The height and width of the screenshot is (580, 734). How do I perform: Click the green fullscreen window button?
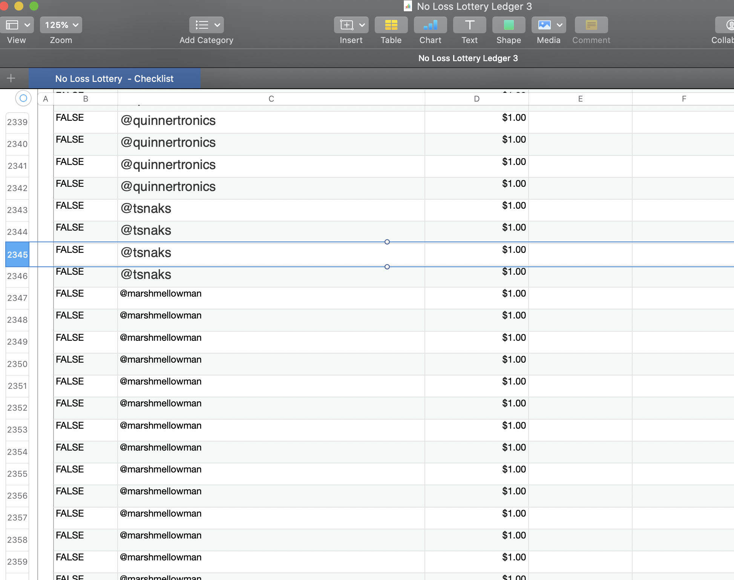click(34, 6)
